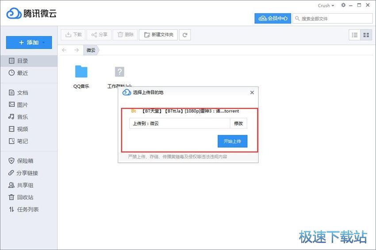Open the Crush account dropdown

[x=326, y=5]
